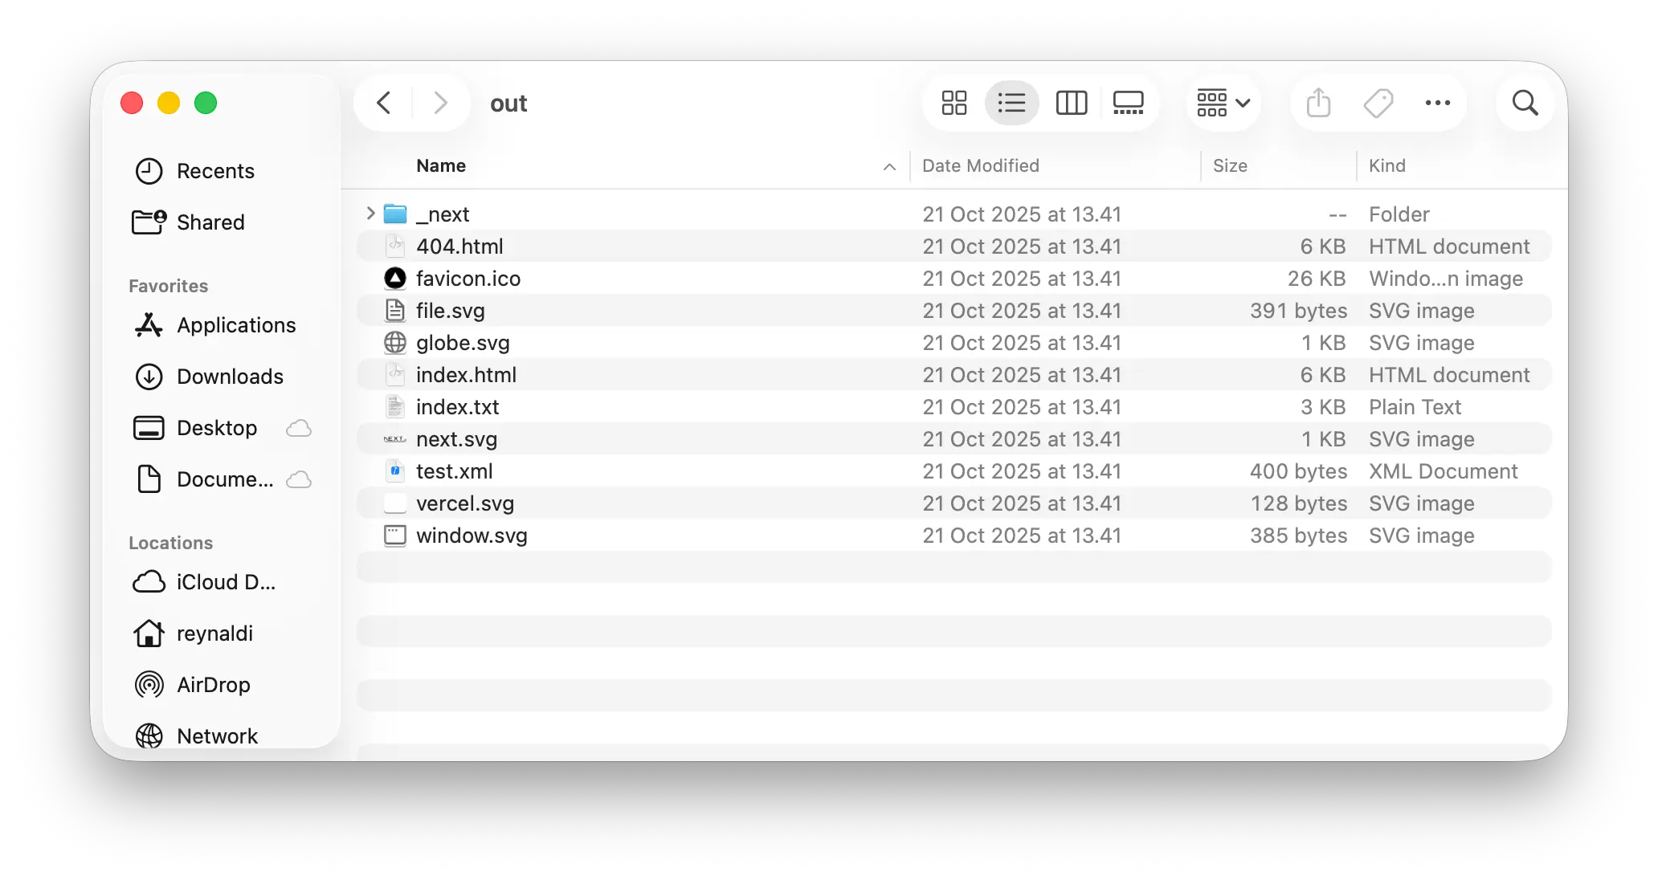
Task: Select the AirDrop sidebar icon
Action: 149,684
